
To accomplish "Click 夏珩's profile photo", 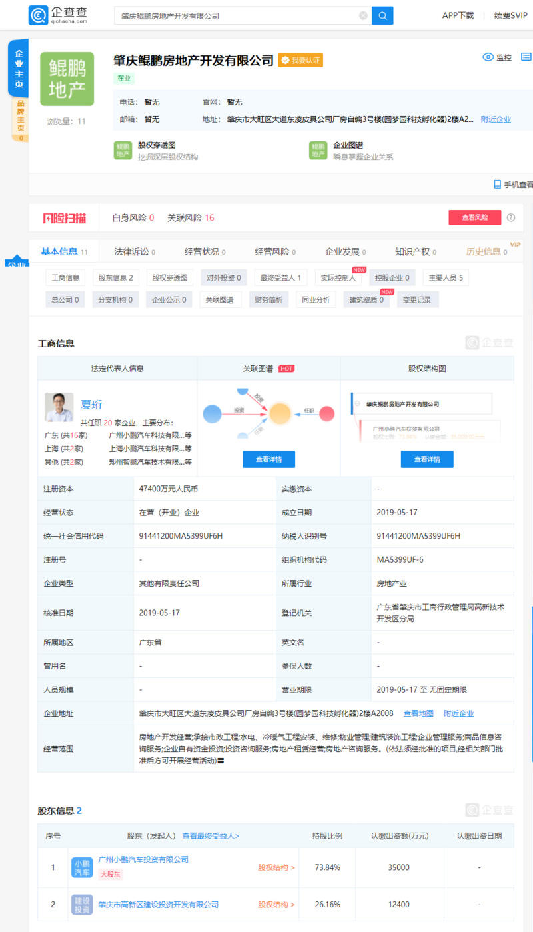I will (59, 407).
